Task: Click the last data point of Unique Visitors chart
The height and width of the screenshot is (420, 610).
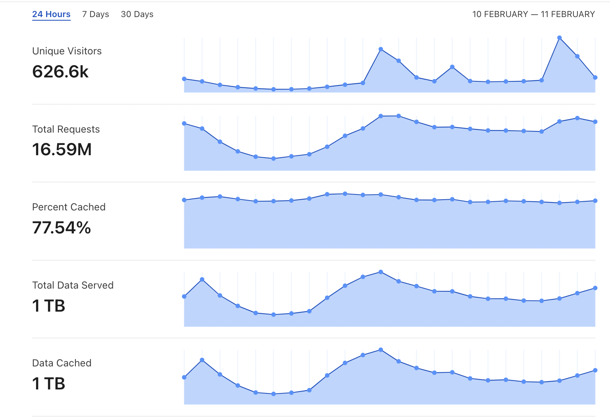Action: point(595,77)
